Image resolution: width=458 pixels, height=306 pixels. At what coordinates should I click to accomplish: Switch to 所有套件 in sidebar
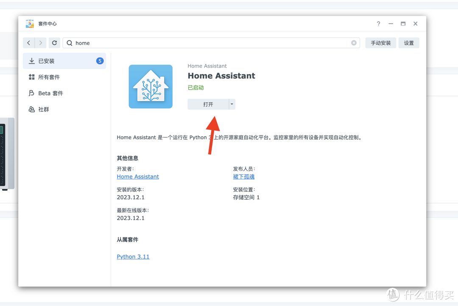(49, 77)
